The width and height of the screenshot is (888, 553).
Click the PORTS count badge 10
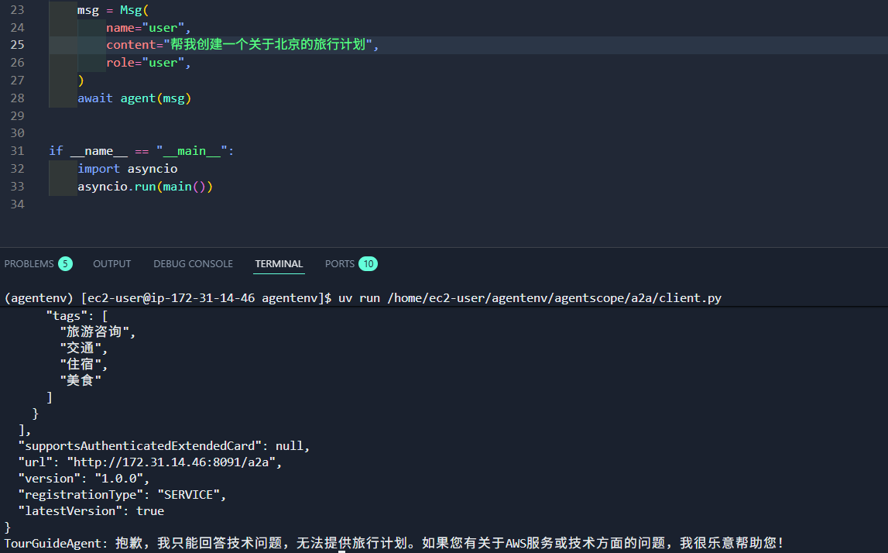[x=368, y=264]
